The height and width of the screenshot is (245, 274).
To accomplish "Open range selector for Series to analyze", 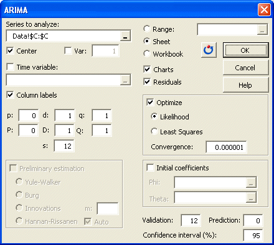I will point(125,36).
